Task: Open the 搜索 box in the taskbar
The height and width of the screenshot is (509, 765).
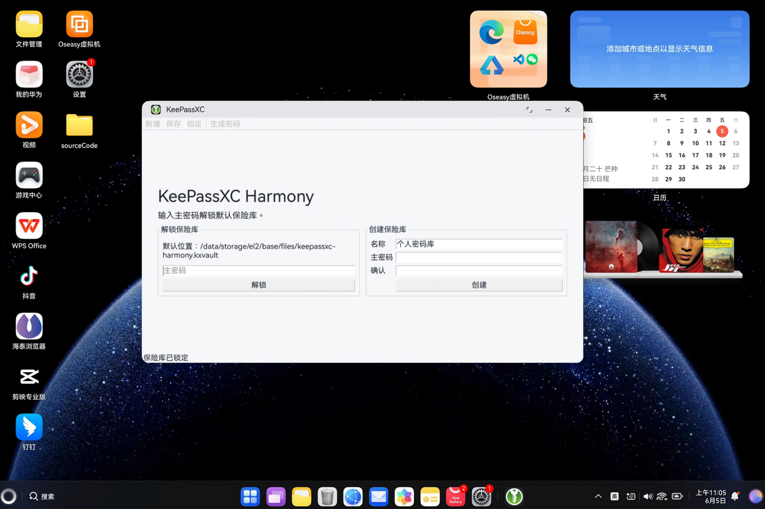Action: click(x=42, y=497)
